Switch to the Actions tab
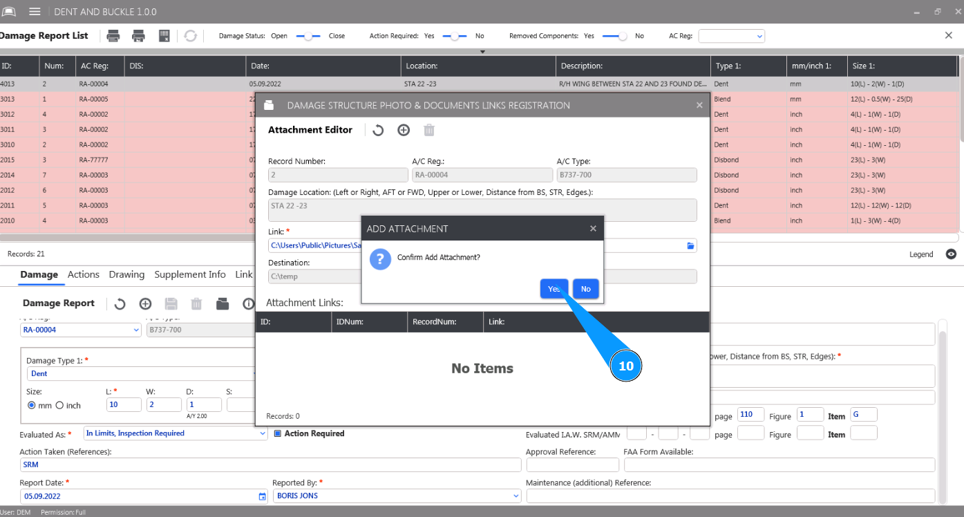The width and height of the screenshot is (964, 517). (84, 274)
